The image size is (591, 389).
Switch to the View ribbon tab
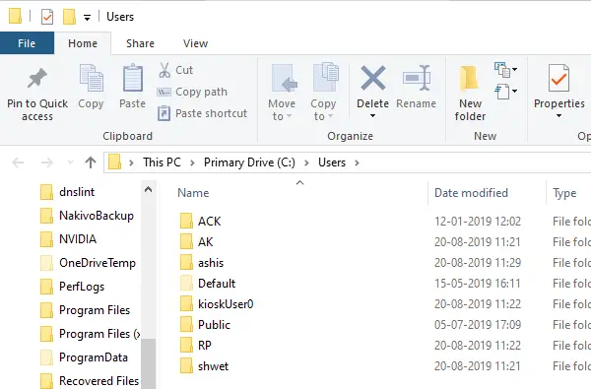point(195,43)
